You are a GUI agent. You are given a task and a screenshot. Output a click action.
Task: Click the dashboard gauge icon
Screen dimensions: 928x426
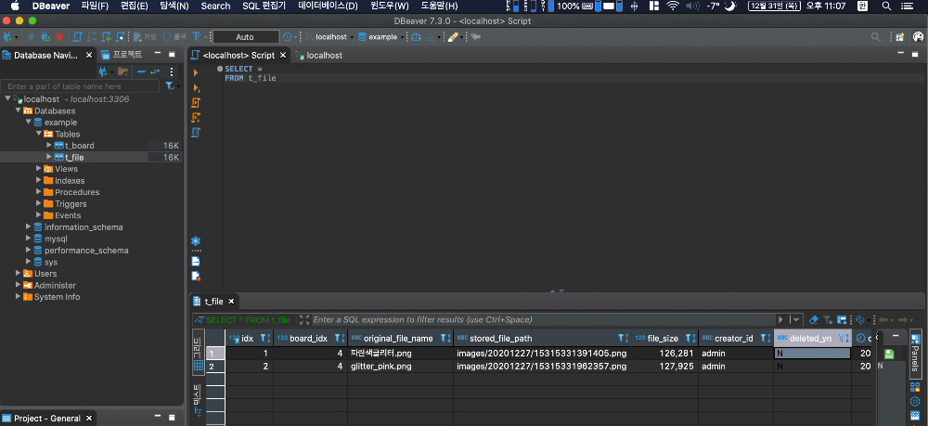click(x=416, y=37)
